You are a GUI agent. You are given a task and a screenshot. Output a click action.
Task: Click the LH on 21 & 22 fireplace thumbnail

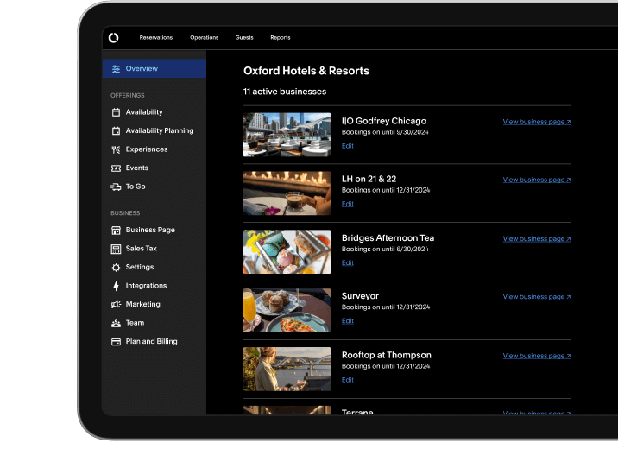tap(287, 193)
